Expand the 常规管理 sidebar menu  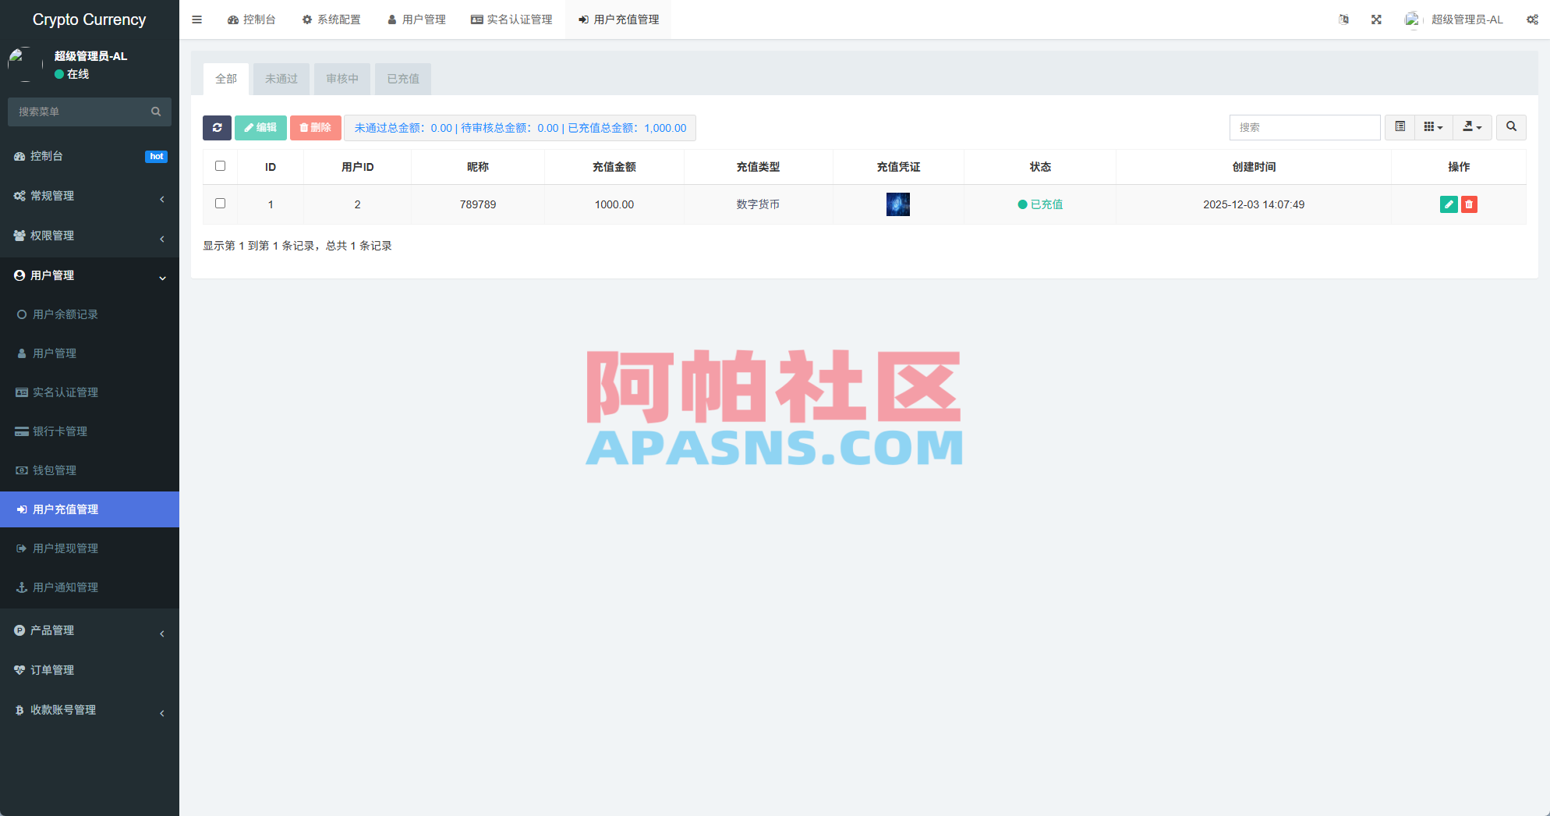(x=90, y=196)
